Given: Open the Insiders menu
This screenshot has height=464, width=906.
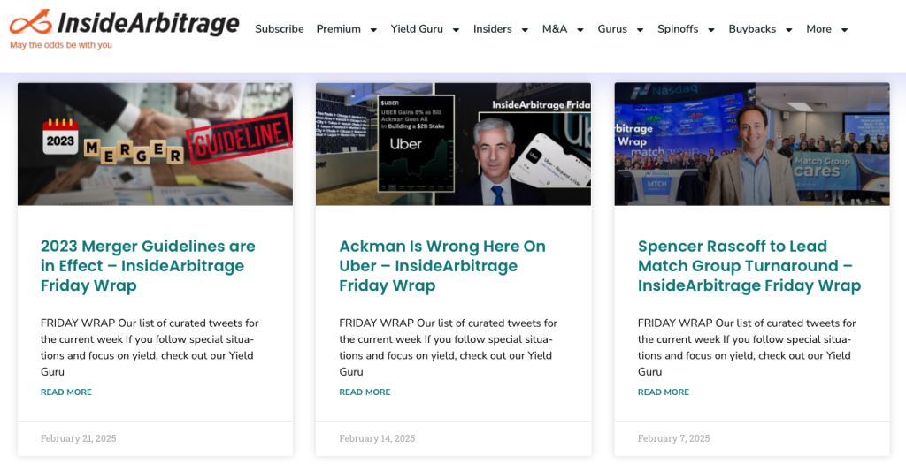Looking at the screenshot, I should pos(493,29).
